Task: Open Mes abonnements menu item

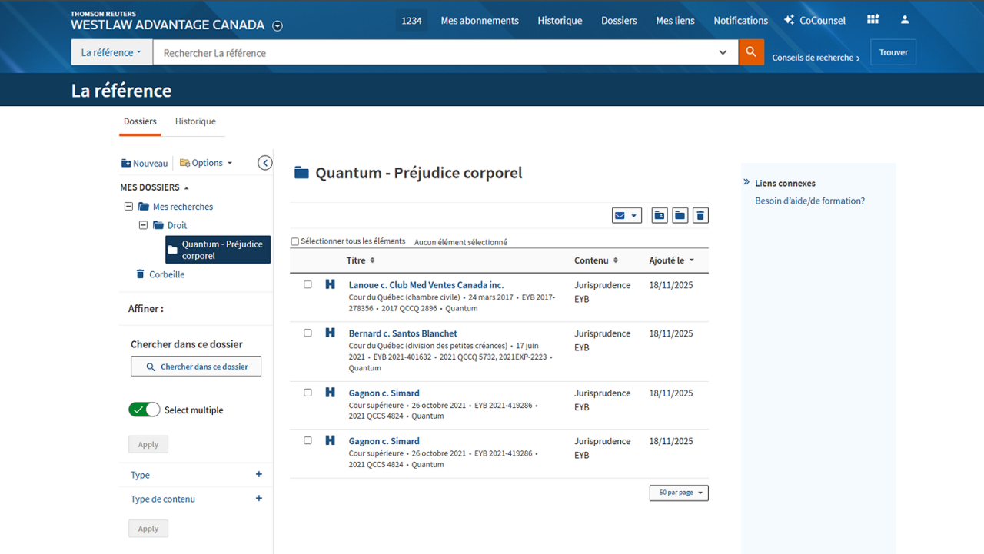Action: click(x=480, y=21)
